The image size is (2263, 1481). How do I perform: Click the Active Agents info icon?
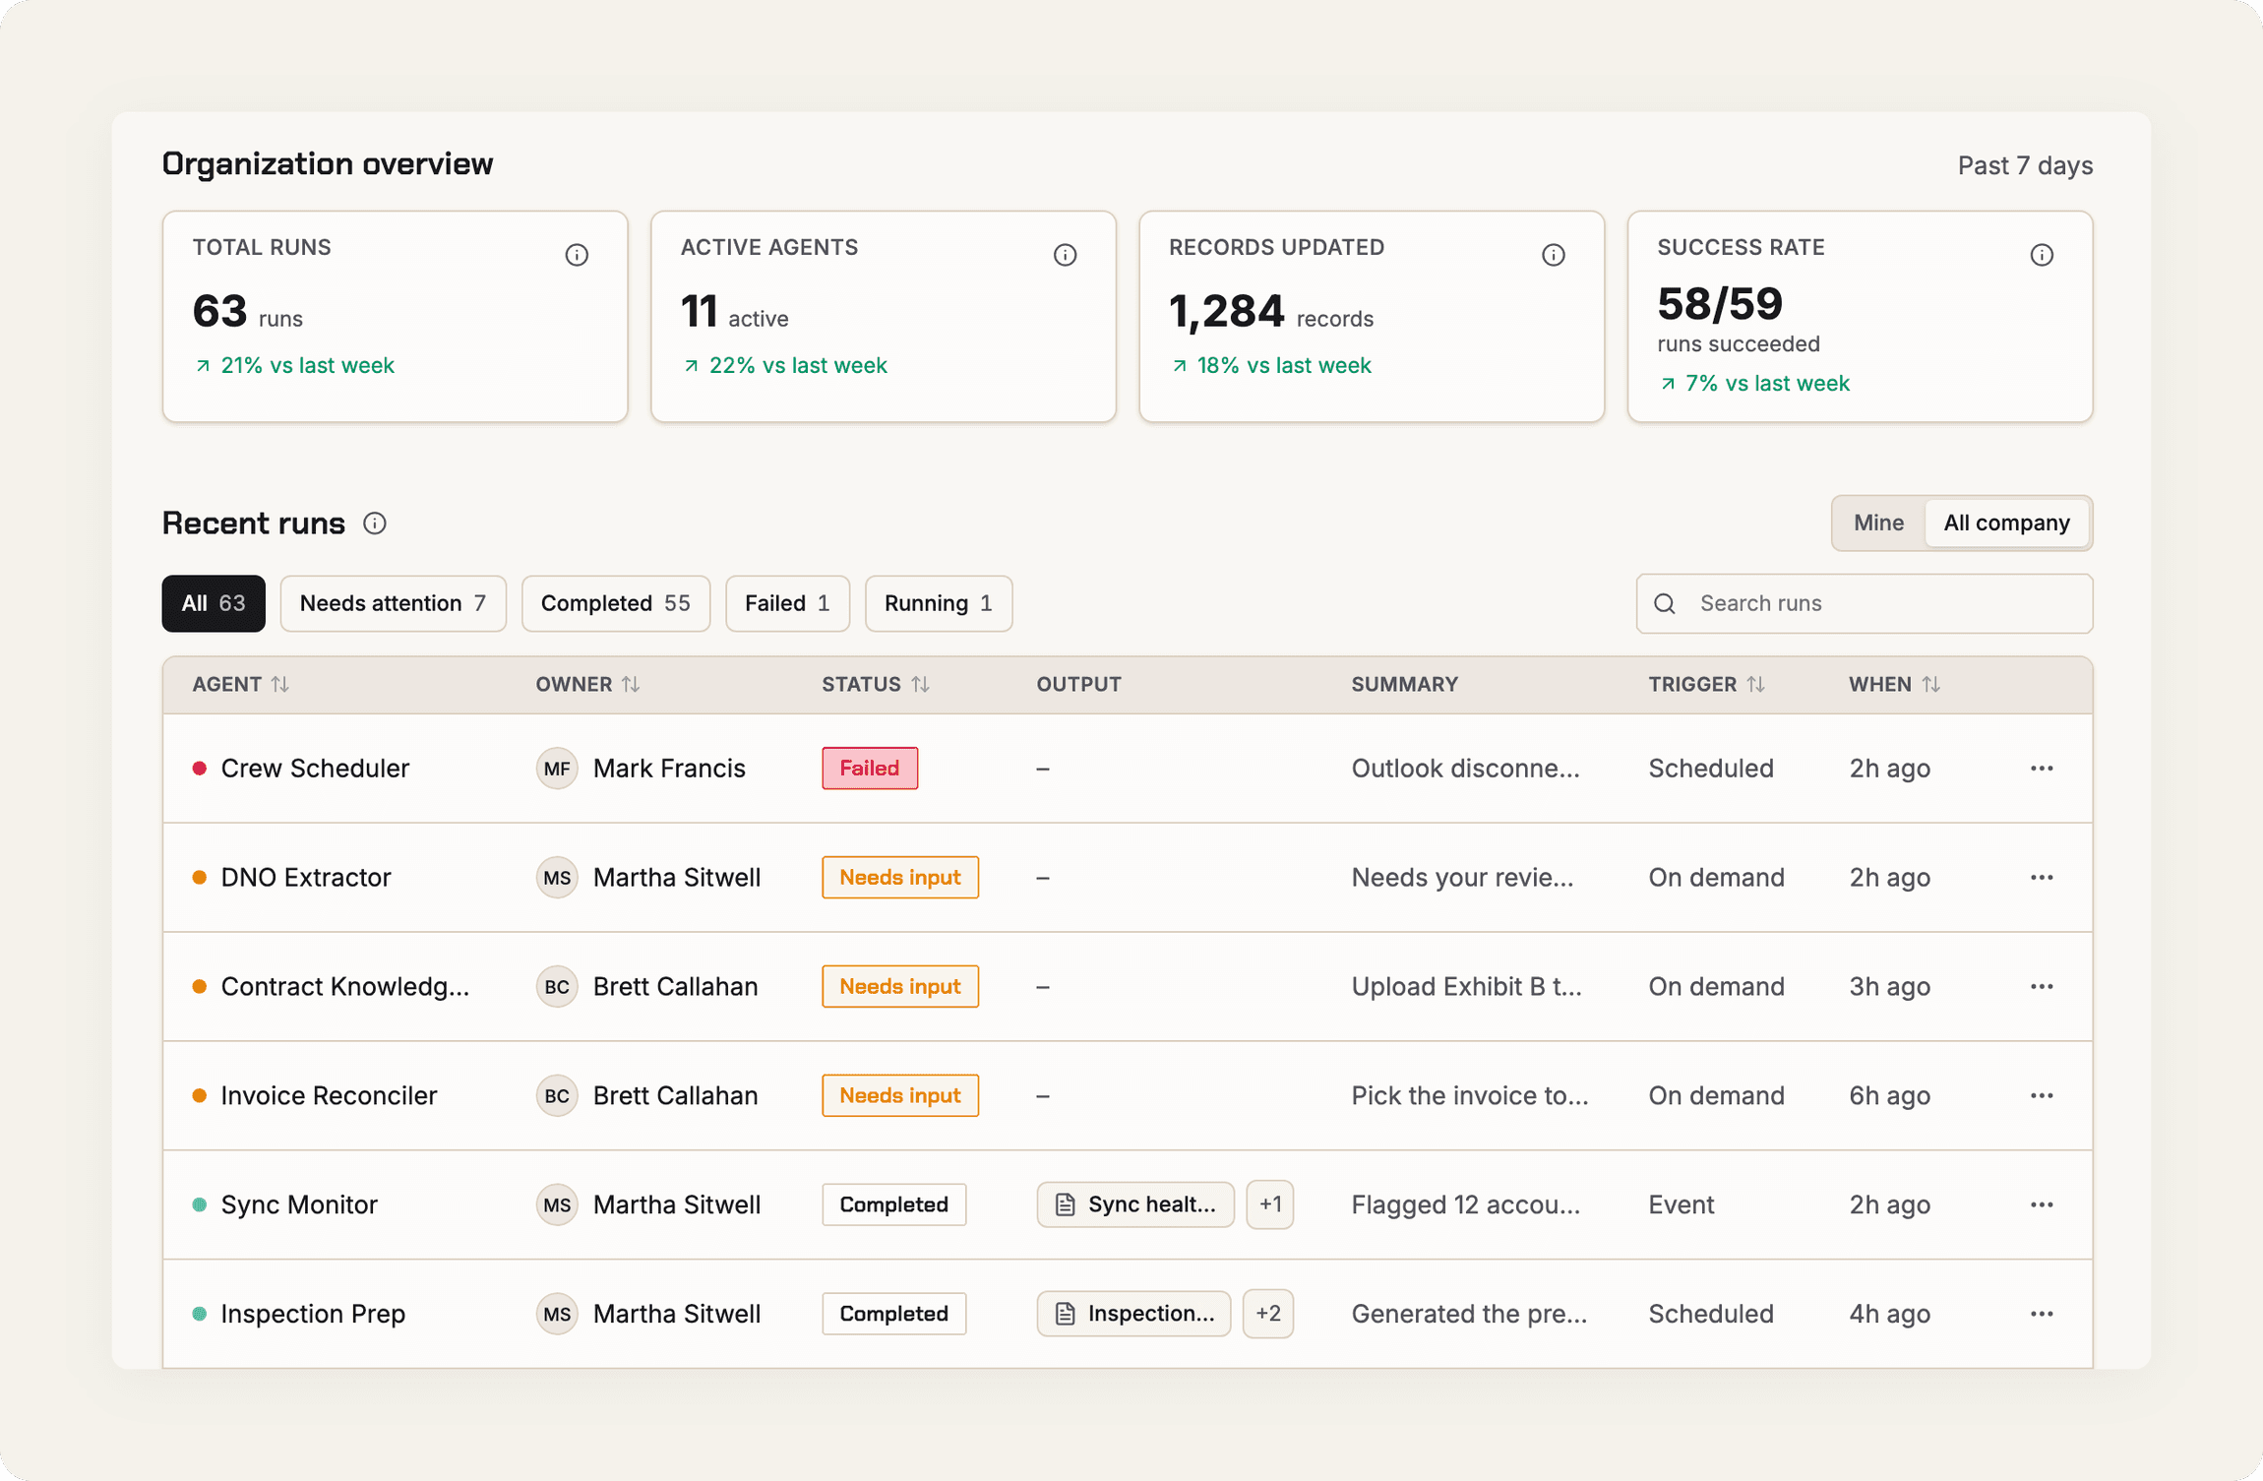(1065, 256)
